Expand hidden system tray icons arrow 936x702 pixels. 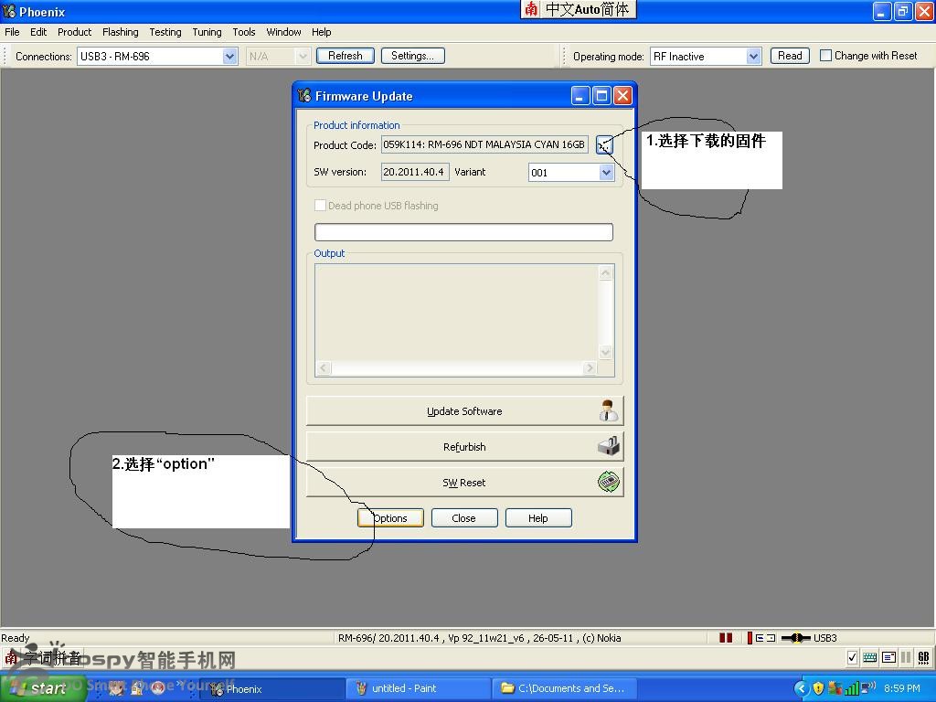801,689
